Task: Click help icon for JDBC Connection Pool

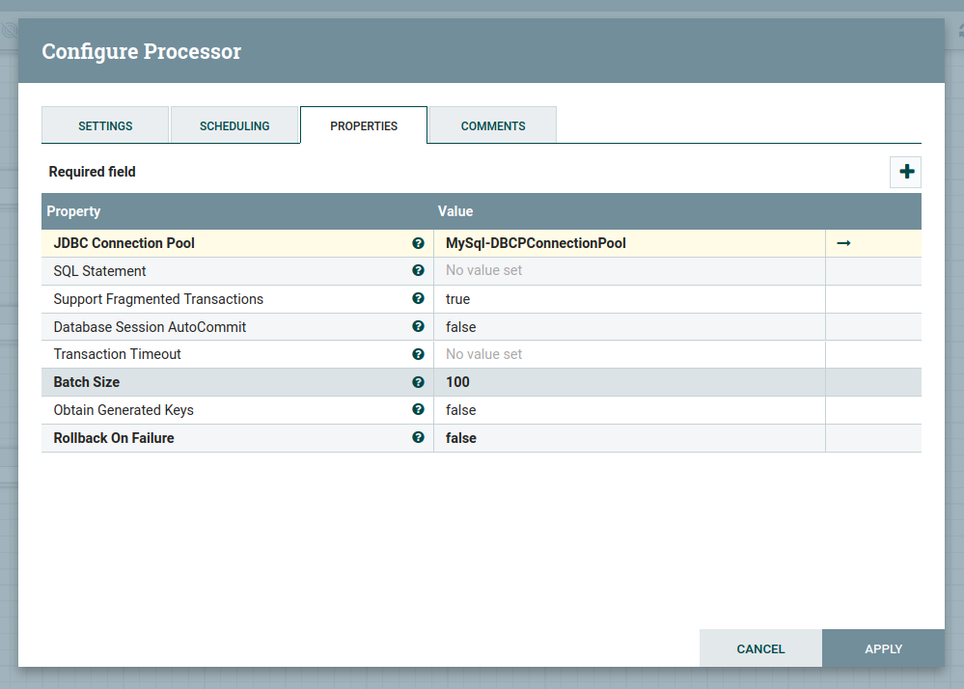Action: [x=418, y=243]
